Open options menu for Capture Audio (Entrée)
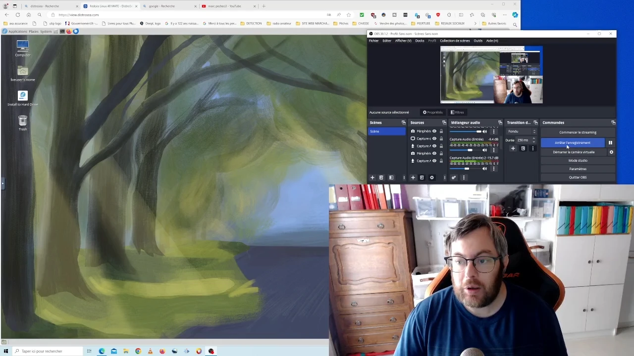This screenshot has width=634, height=356. pyautogui.click(x=493, y=150)
